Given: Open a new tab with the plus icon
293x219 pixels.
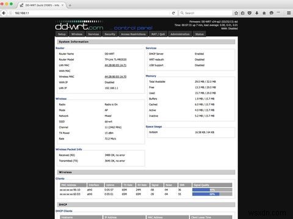Looking at the screenshot, I should coord(70,5).
